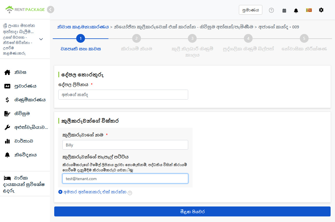This screenshot has height=222, width=335.
Task: Click the දේපල ලිපිනය field label
Action: 73,85
